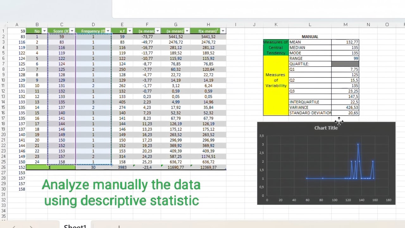Screen dimensions: 405x228
Task: Select the cell showing 1174,51
Action: (208, 156)
